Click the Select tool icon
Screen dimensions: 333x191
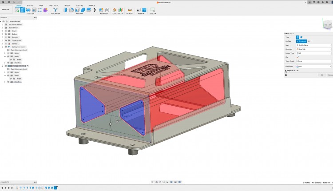(152, 10)
